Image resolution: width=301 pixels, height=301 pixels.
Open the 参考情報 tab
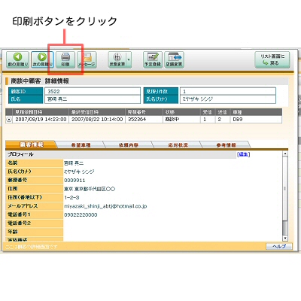[x=226, y=144]
